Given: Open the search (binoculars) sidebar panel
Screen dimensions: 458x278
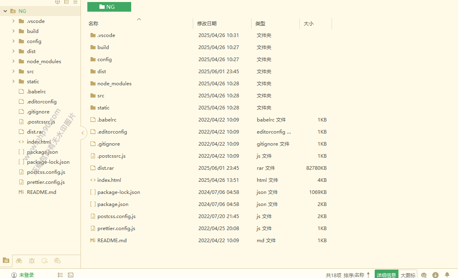Looking at the screenshot, I should (x=19, y=261).
